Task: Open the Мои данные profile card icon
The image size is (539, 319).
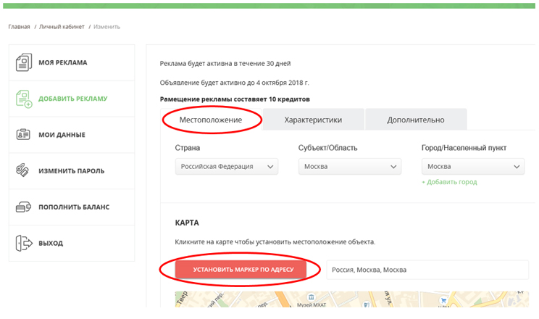Action: click(24, 135)
